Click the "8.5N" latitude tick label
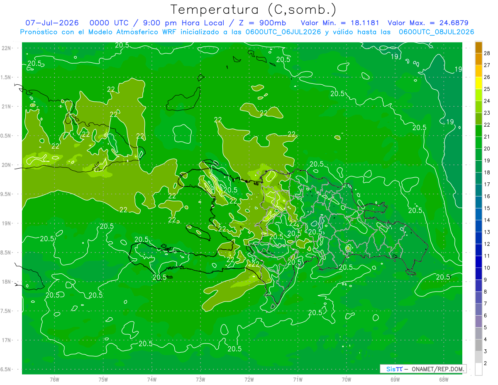Image resolution: width=498 pixels, height=385 pixels. click(6, 253)
